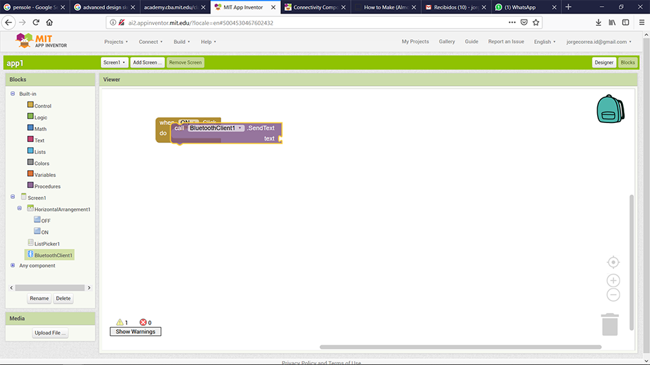Viewport: 650px width, 365px height.
Task: Switch to the Recibidos Gmail tab
Action: click(455, 7)
